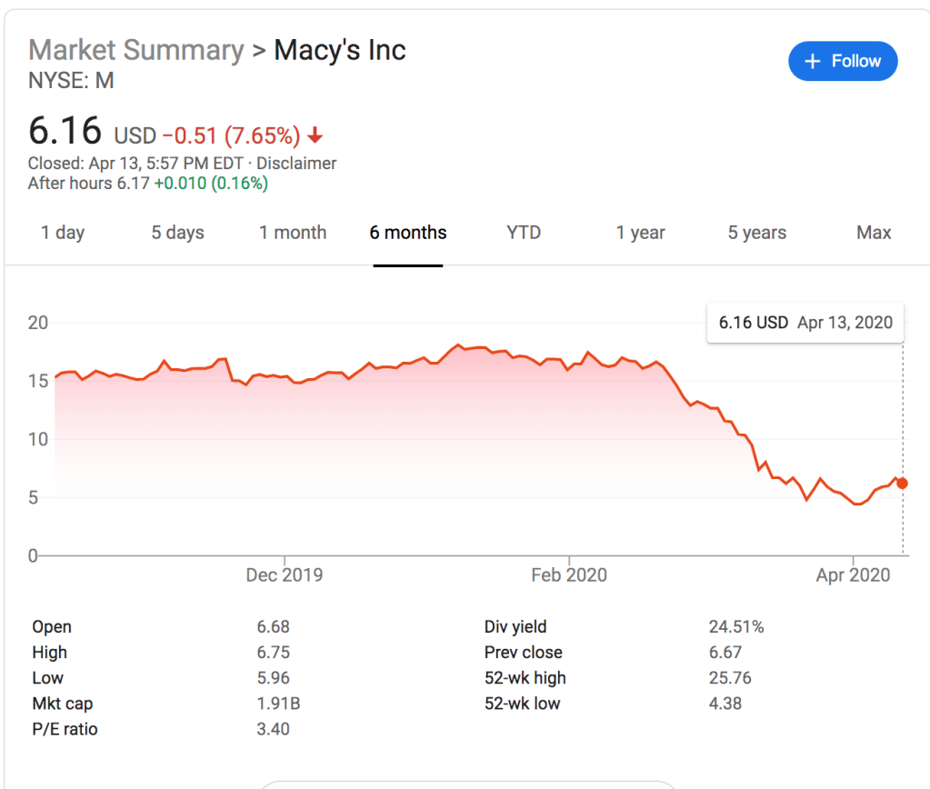Select the 6 months tab

pos(408,233)
